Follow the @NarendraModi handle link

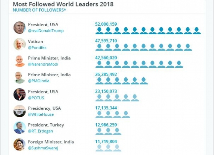(x=43, y=64)
